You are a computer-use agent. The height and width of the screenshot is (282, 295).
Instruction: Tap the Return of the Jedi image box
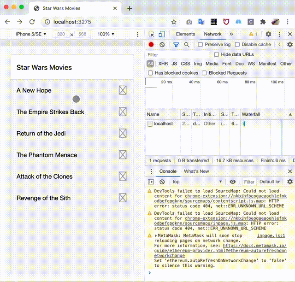pyautogui.click(x=123, y=133)
